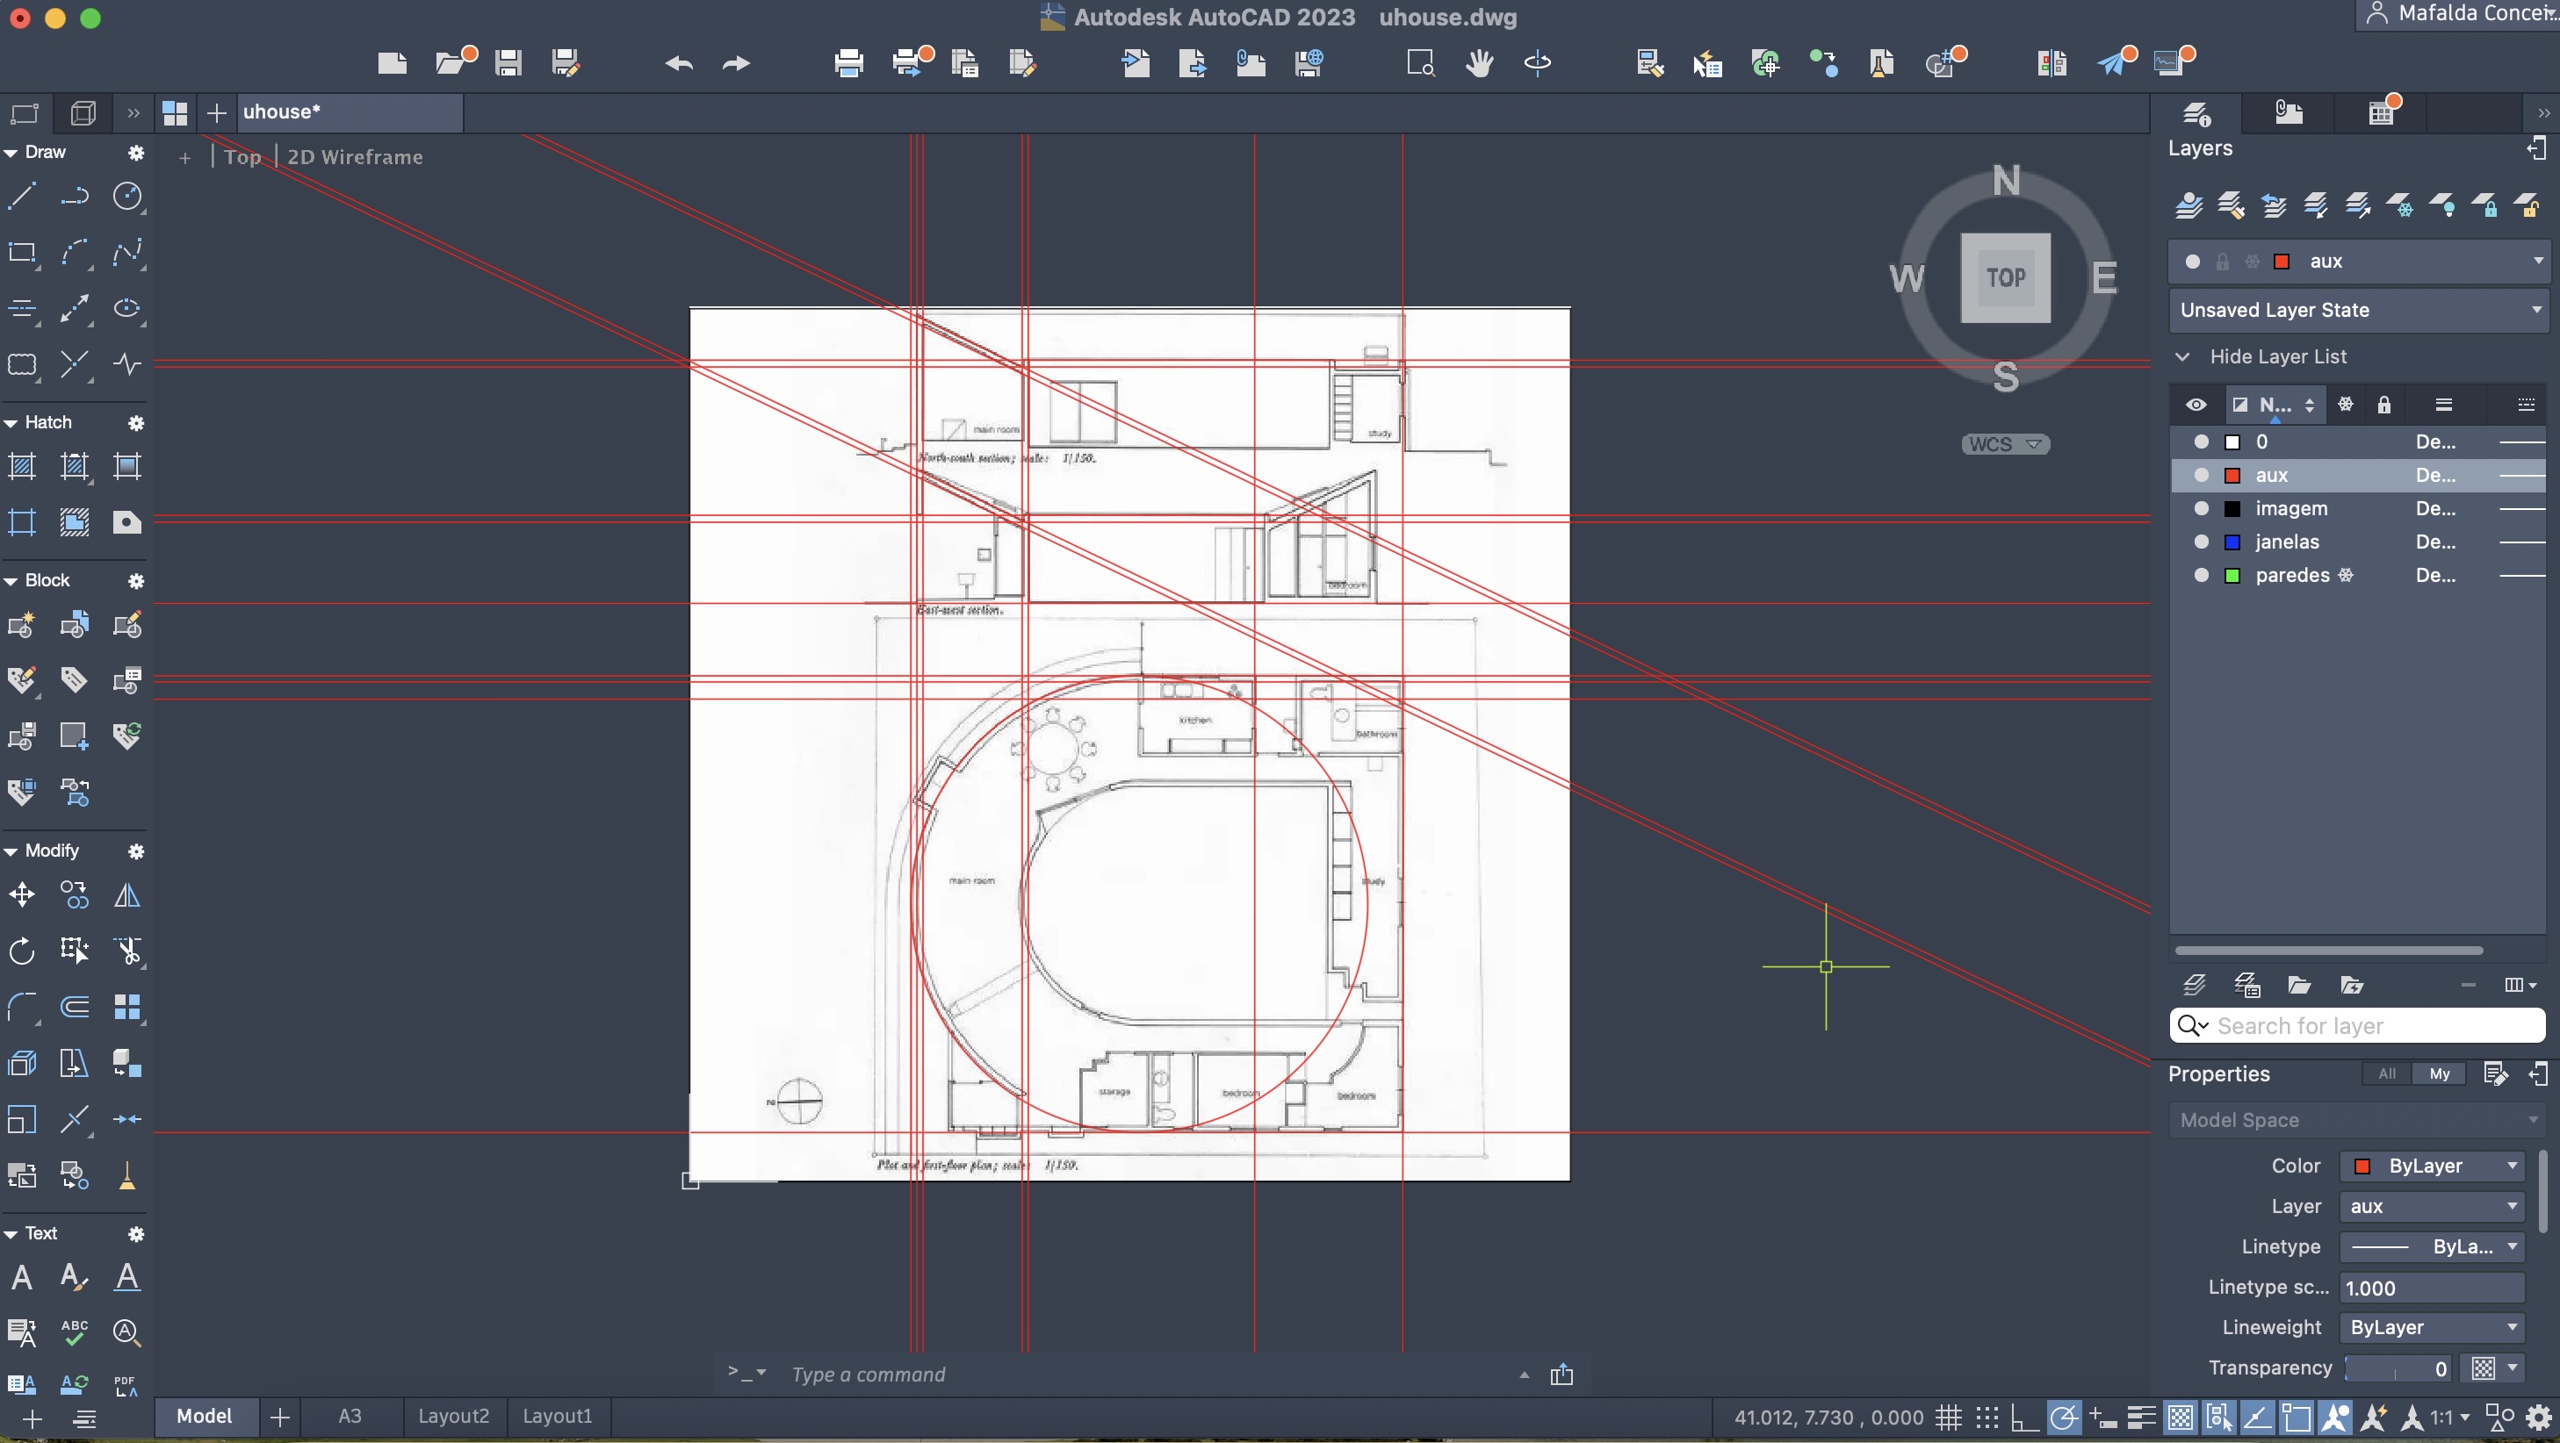2560x1443 pixels.
Task: Select the Circle draw tool
Action: pos(127,197)
